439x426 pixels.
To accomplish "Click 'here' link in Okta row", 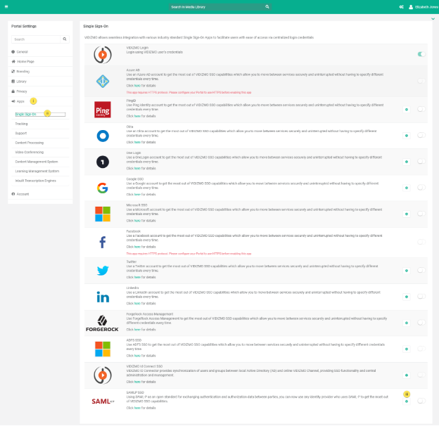I will (137, 143).
